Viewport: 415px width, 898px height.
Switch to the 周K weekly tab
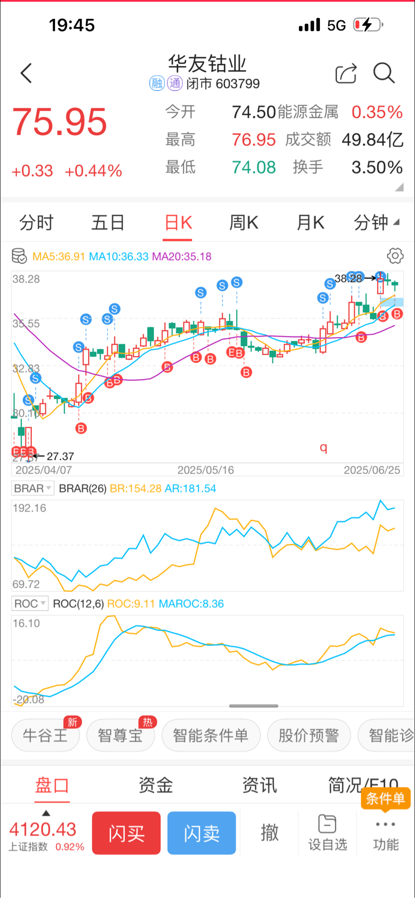click(x=244, y=222)
